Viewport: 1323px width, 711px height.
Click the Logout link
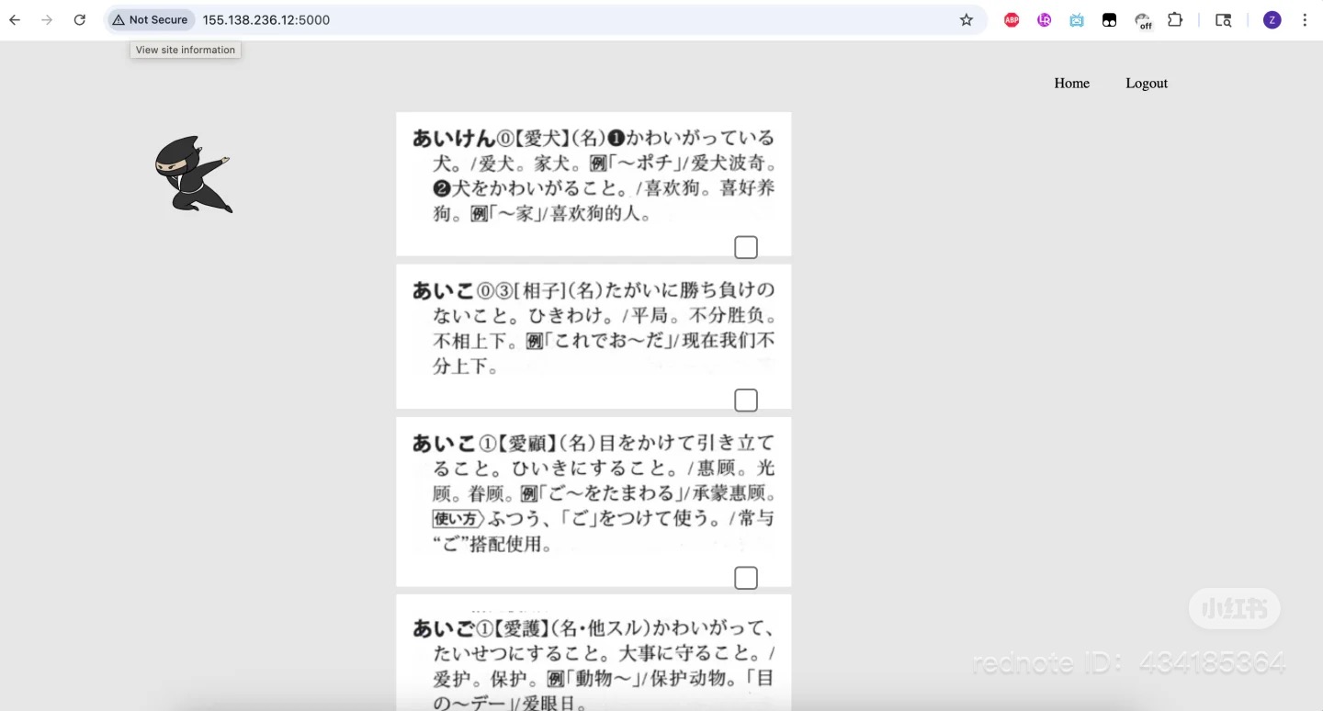click(1147, 83)
